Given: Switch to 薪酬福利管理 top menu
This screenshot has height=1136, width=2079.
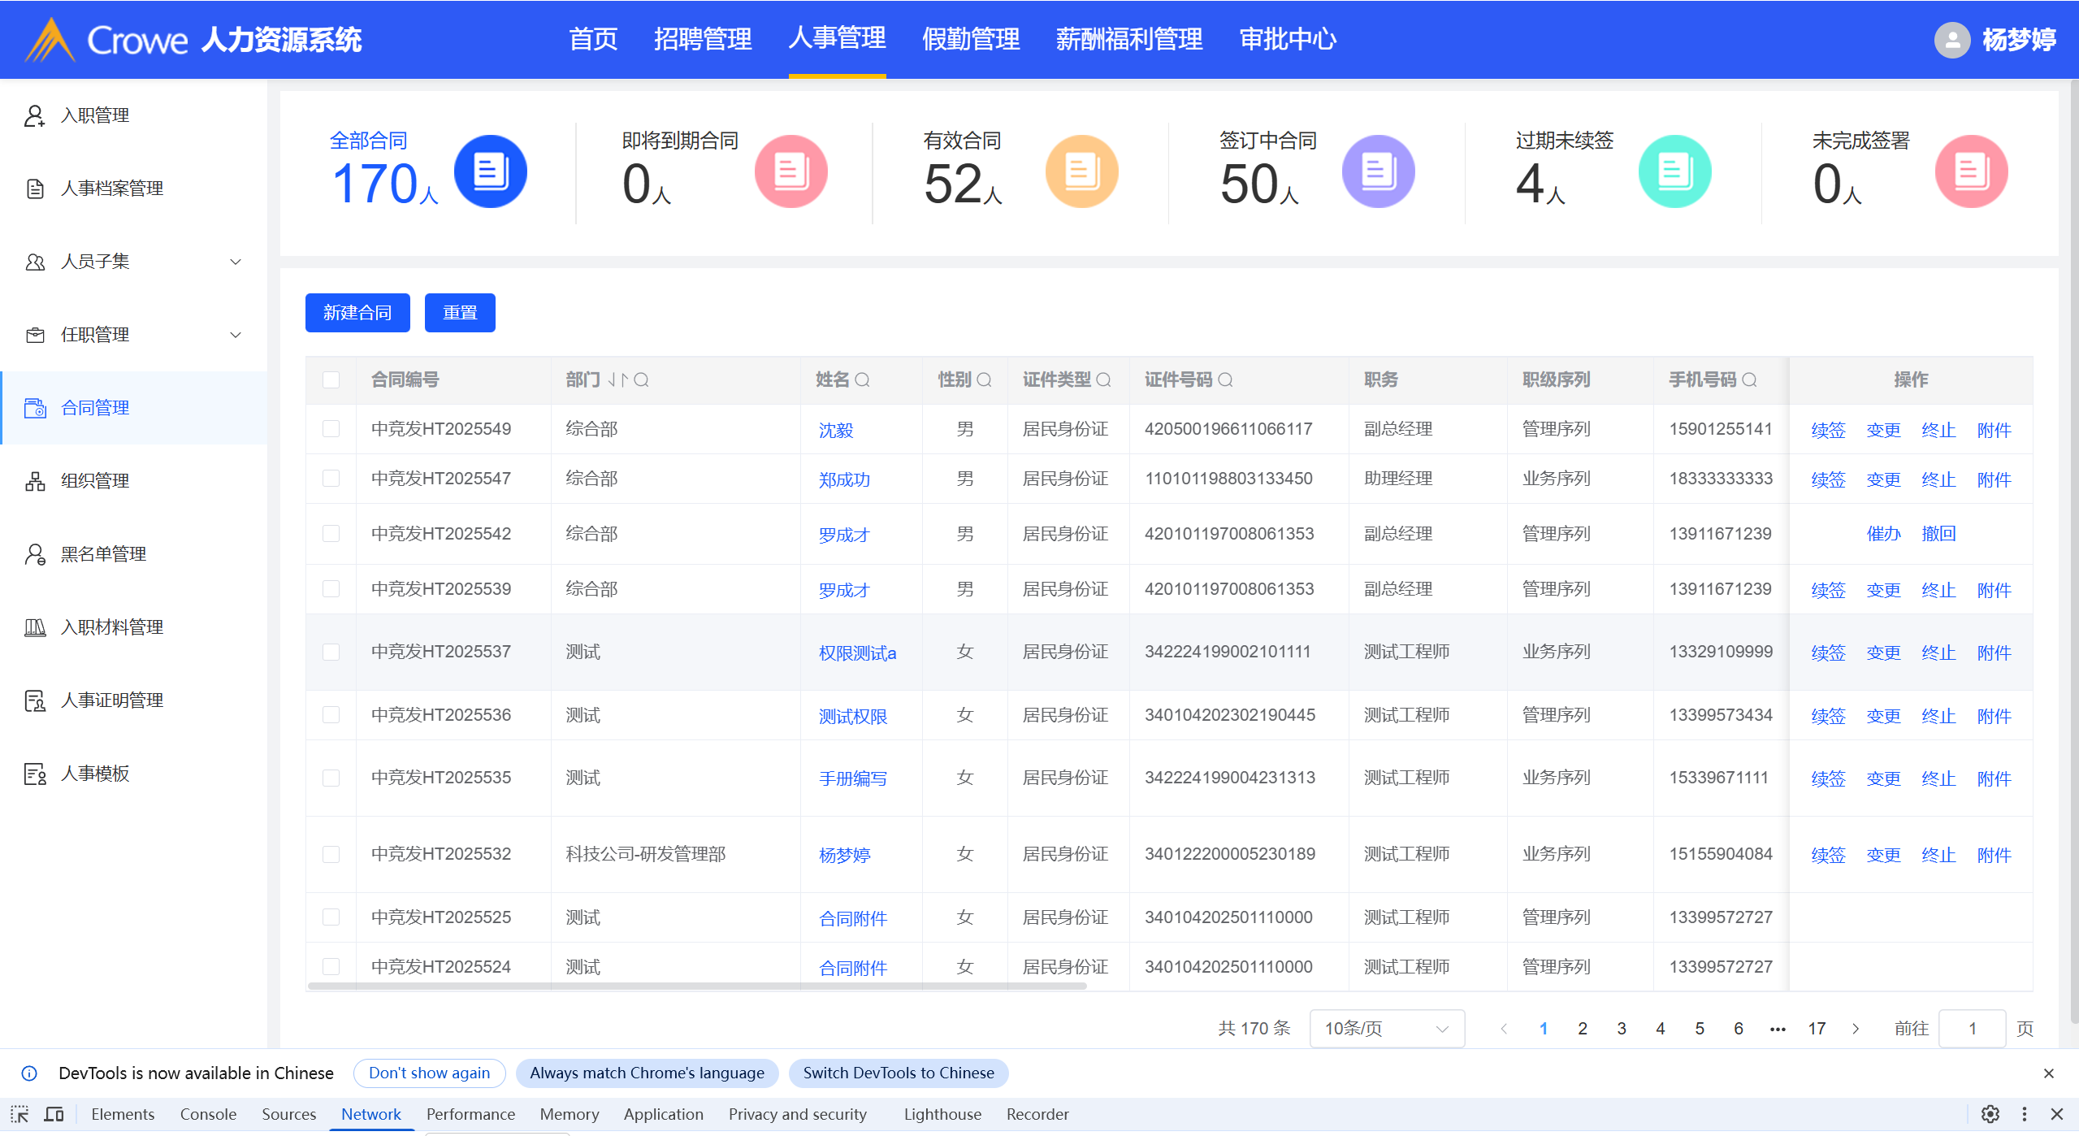Looking at the screenshot, I should 1128,39.
